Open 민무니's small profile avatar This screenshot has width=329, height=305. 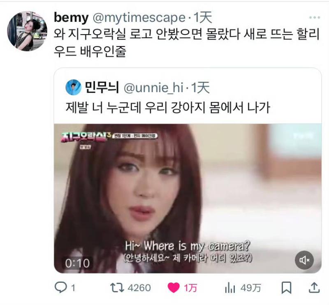[x=73, y=87]
